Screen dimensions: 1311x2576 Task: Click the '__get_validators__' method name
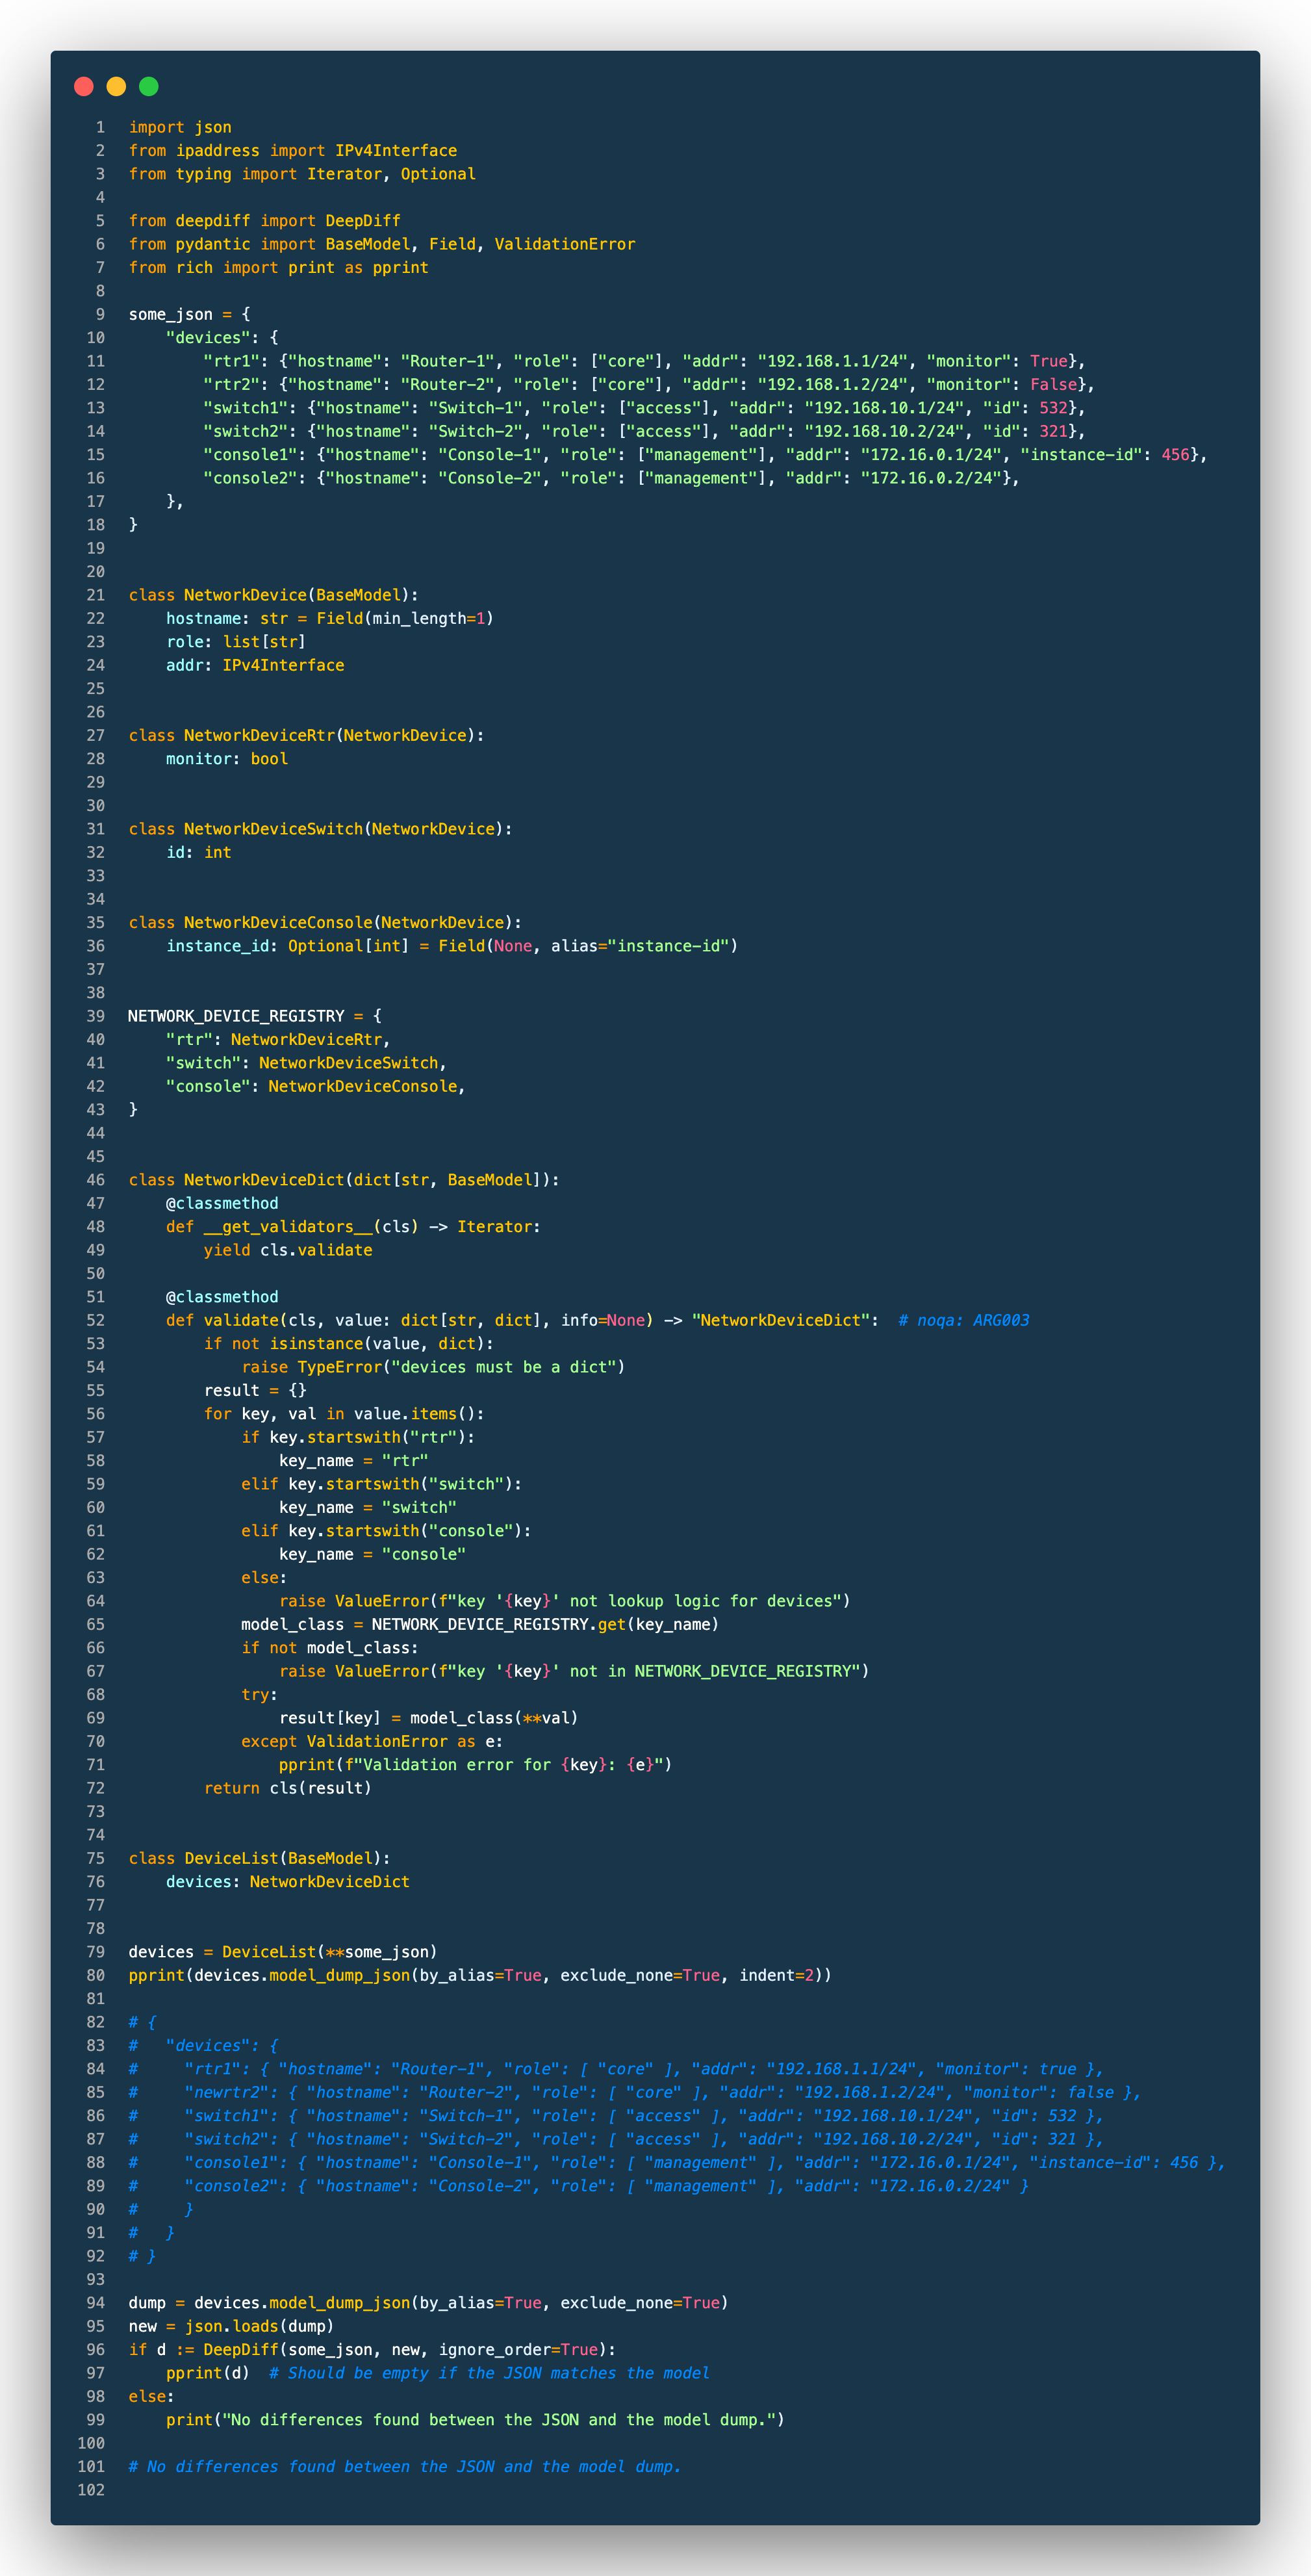(288, 1227)
